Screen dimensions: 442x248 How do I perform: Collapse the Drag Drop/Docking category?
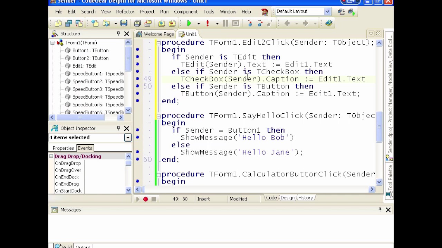(x=51, y=156)
